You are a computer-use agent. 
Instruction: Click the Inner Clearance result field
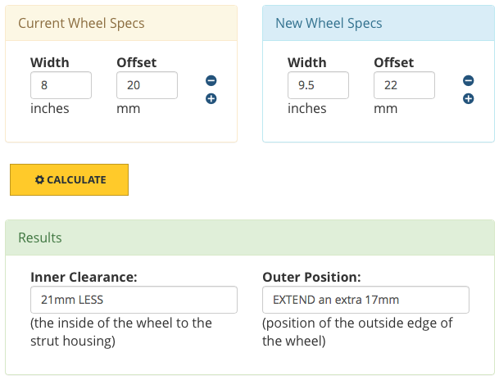(x=134, y=300)
